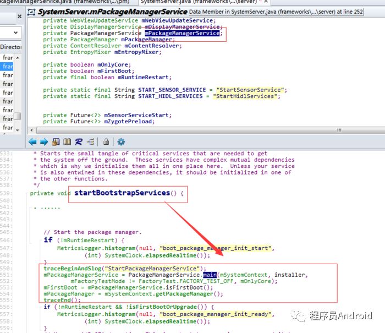Close the left file panel with X

[19, 17]
